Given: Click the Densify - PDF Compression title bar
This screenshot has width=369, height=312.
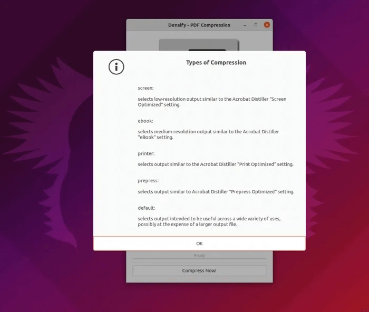Looking at the screenshot, I should pyautogui.click(x=199, y=25).
